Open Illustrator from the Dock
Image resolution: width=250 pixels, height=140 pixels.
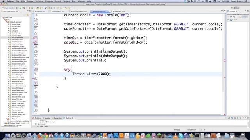click(x=121, y=136)
